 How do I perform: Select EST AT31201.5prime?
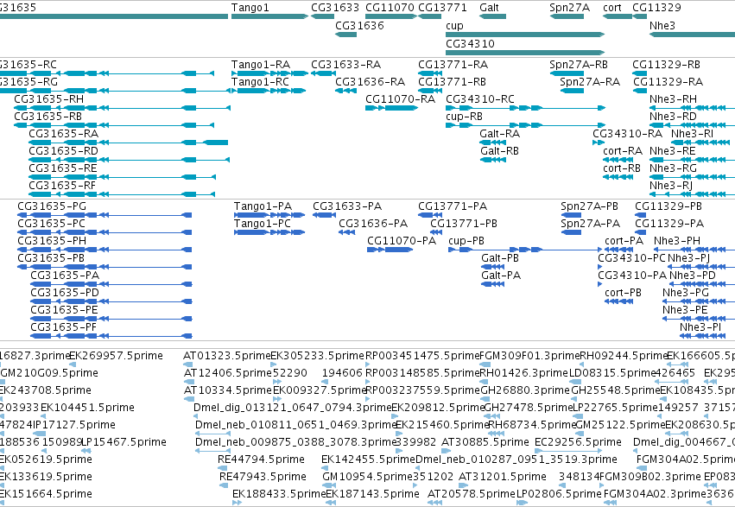[x=503, y=477]
